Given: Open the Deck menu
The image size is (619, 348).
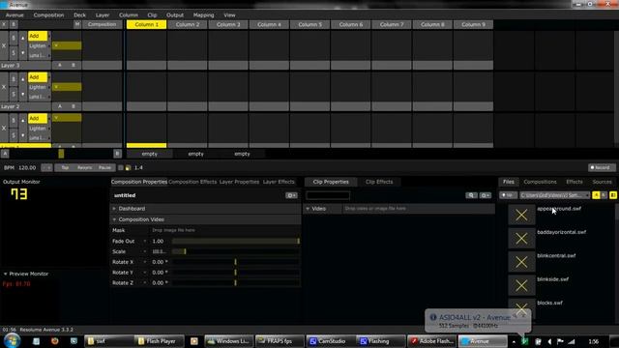Looking at the screenshot, I should [79, 15].
